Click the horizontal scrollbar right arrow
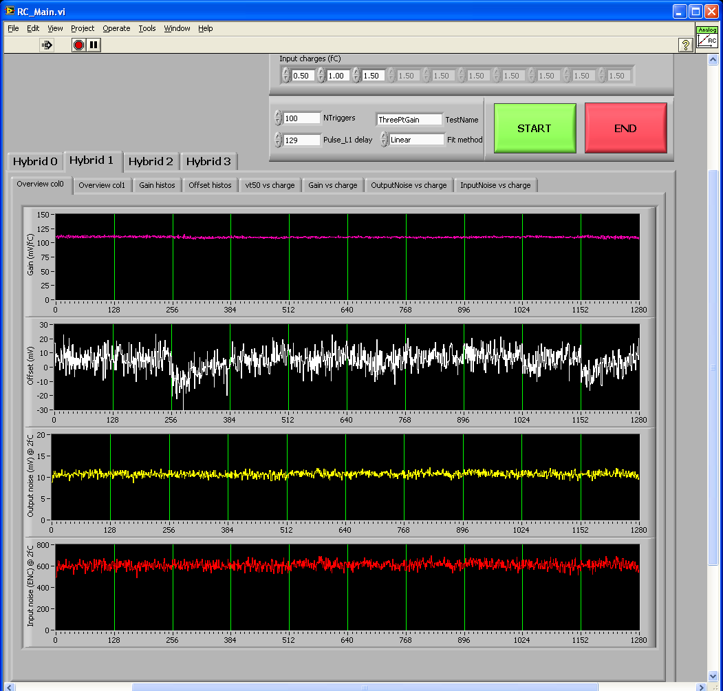723x691 pixels. [702, 686]
